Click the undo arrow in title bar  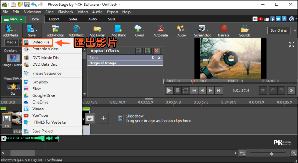point(34,4)
